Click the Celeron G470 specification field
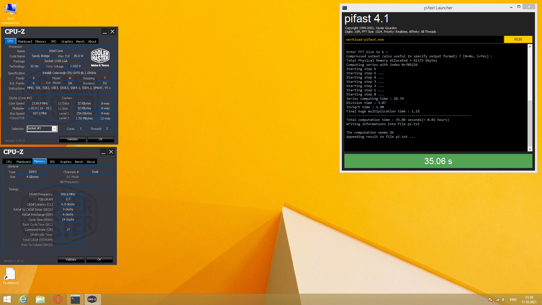 [x=69, y=73]
